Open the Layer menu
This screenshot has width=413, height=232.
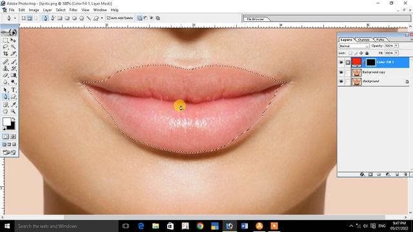(x=47, y=10)
